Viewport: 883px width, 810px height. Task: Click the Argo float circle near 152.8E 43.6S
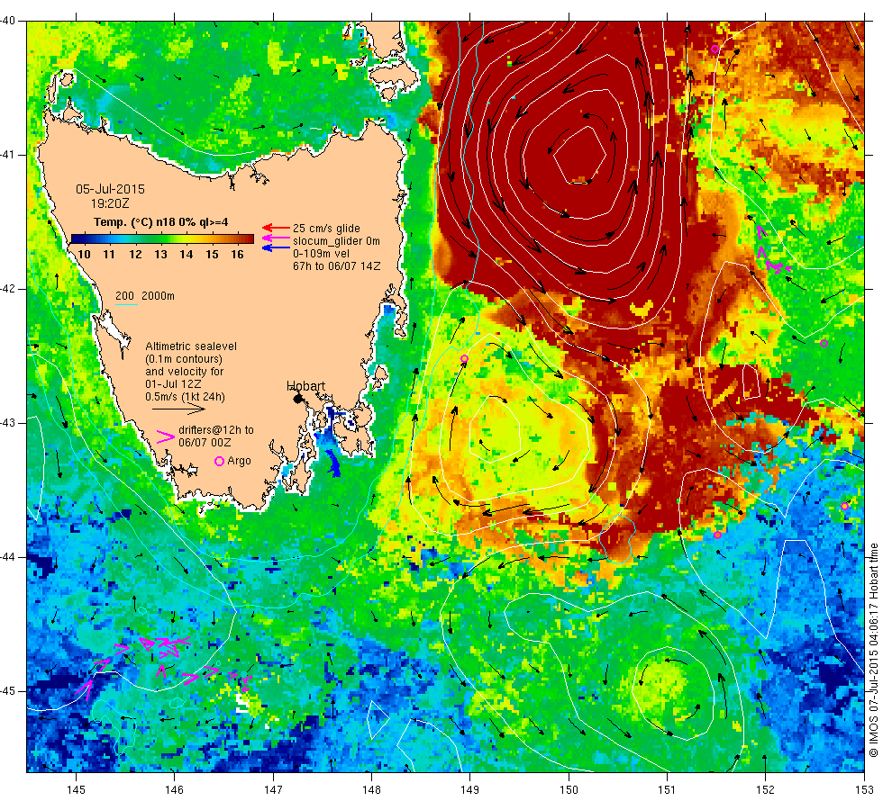coord(845,506)
